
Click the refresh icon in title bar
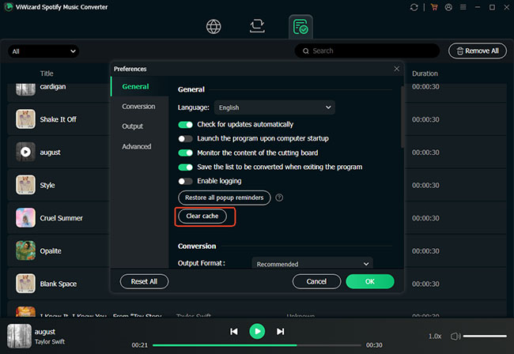(414, 7)
